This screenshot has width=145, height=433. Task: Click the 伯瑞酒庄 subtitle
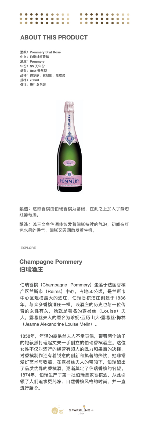[x=31, y=270]
